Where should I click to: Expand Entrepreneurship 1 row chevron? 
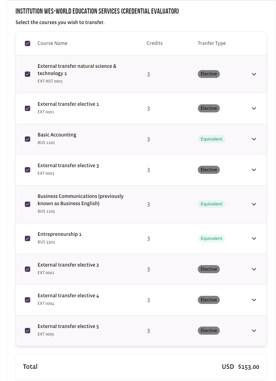(x=254, y=238)
